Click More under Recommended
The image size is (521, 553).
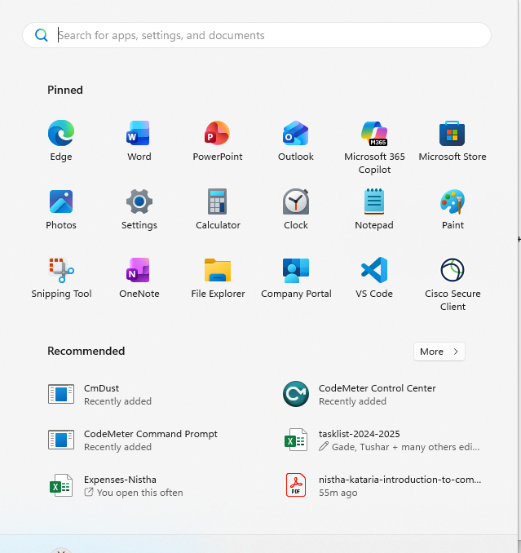tap(439, 352)
